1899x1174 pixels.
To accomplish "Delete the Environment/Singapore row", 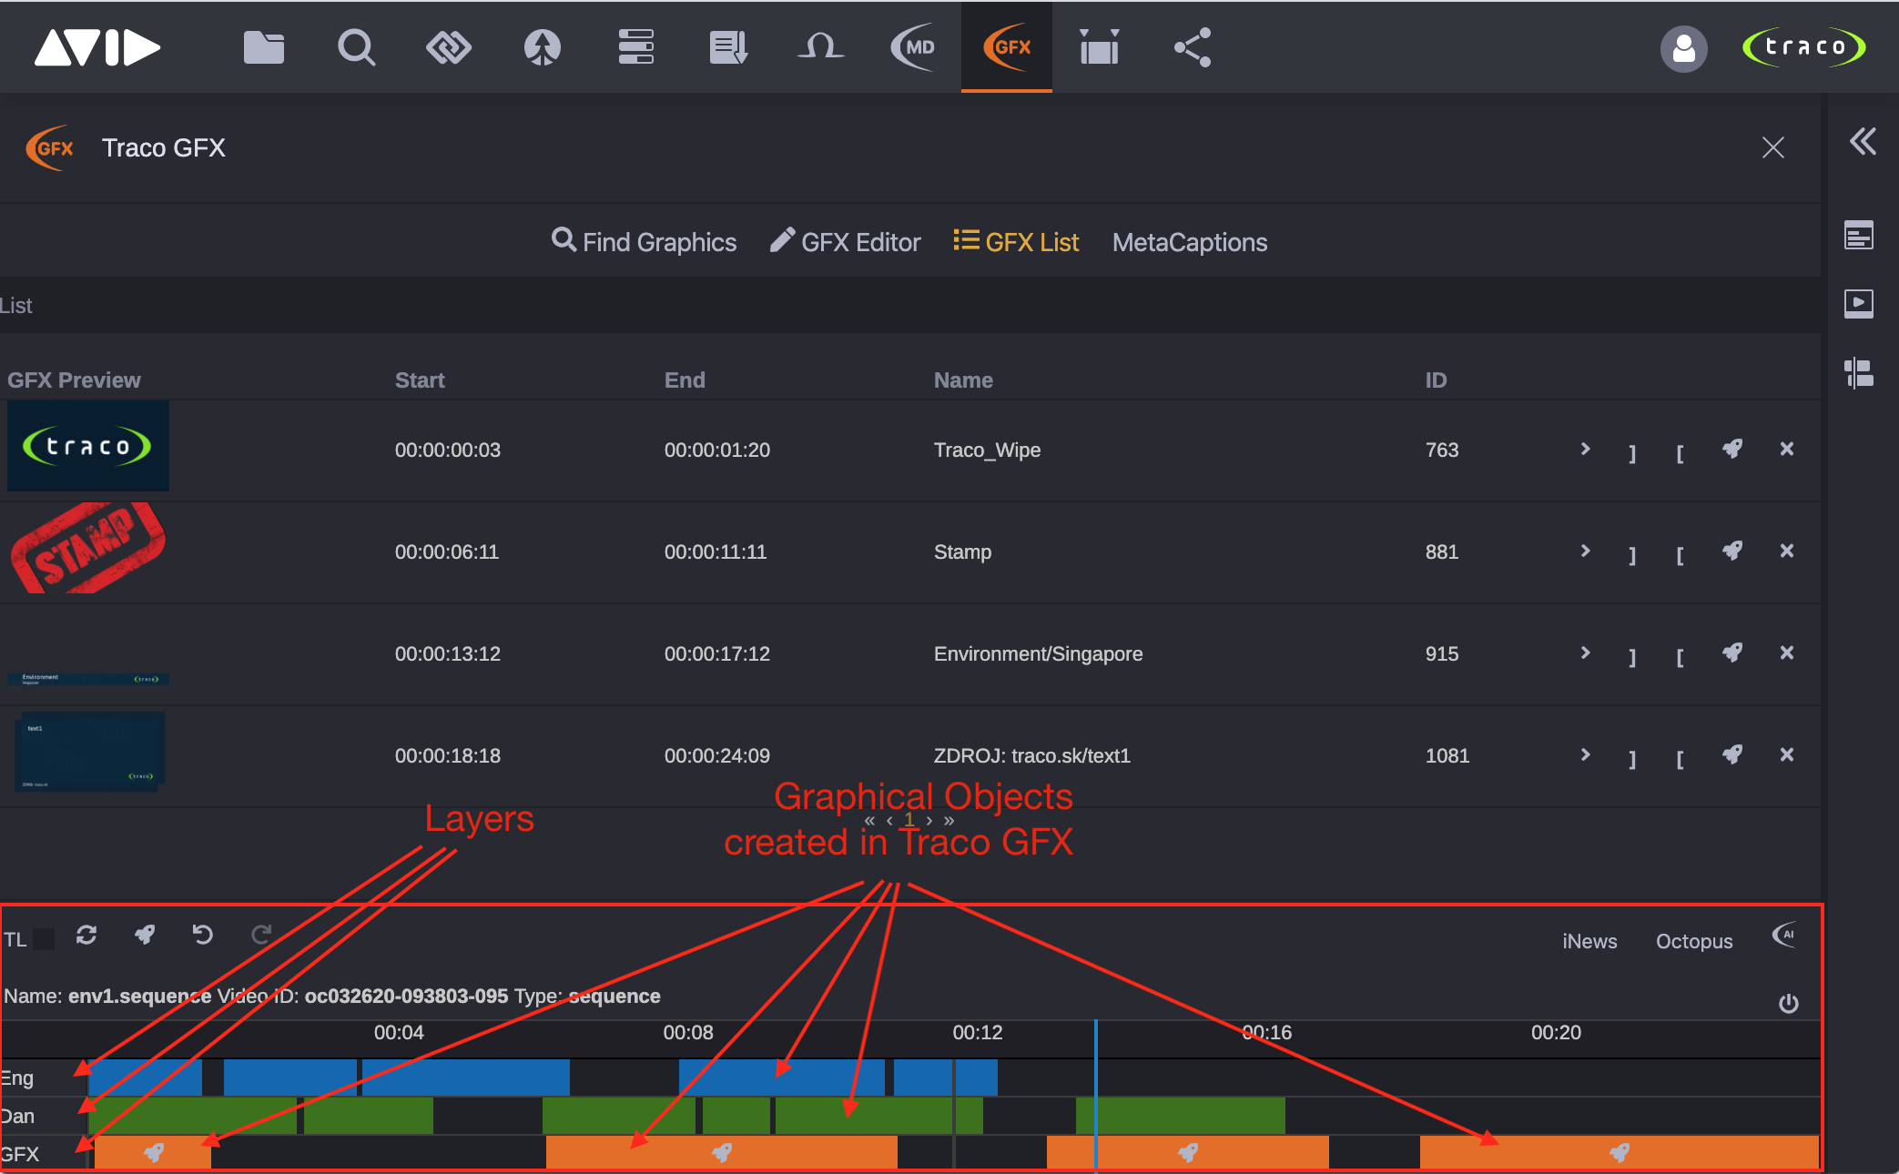I will 1787,653.
